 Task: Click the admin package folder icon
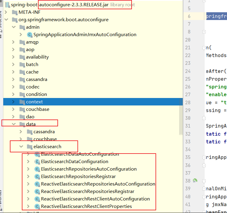(22, 27)
